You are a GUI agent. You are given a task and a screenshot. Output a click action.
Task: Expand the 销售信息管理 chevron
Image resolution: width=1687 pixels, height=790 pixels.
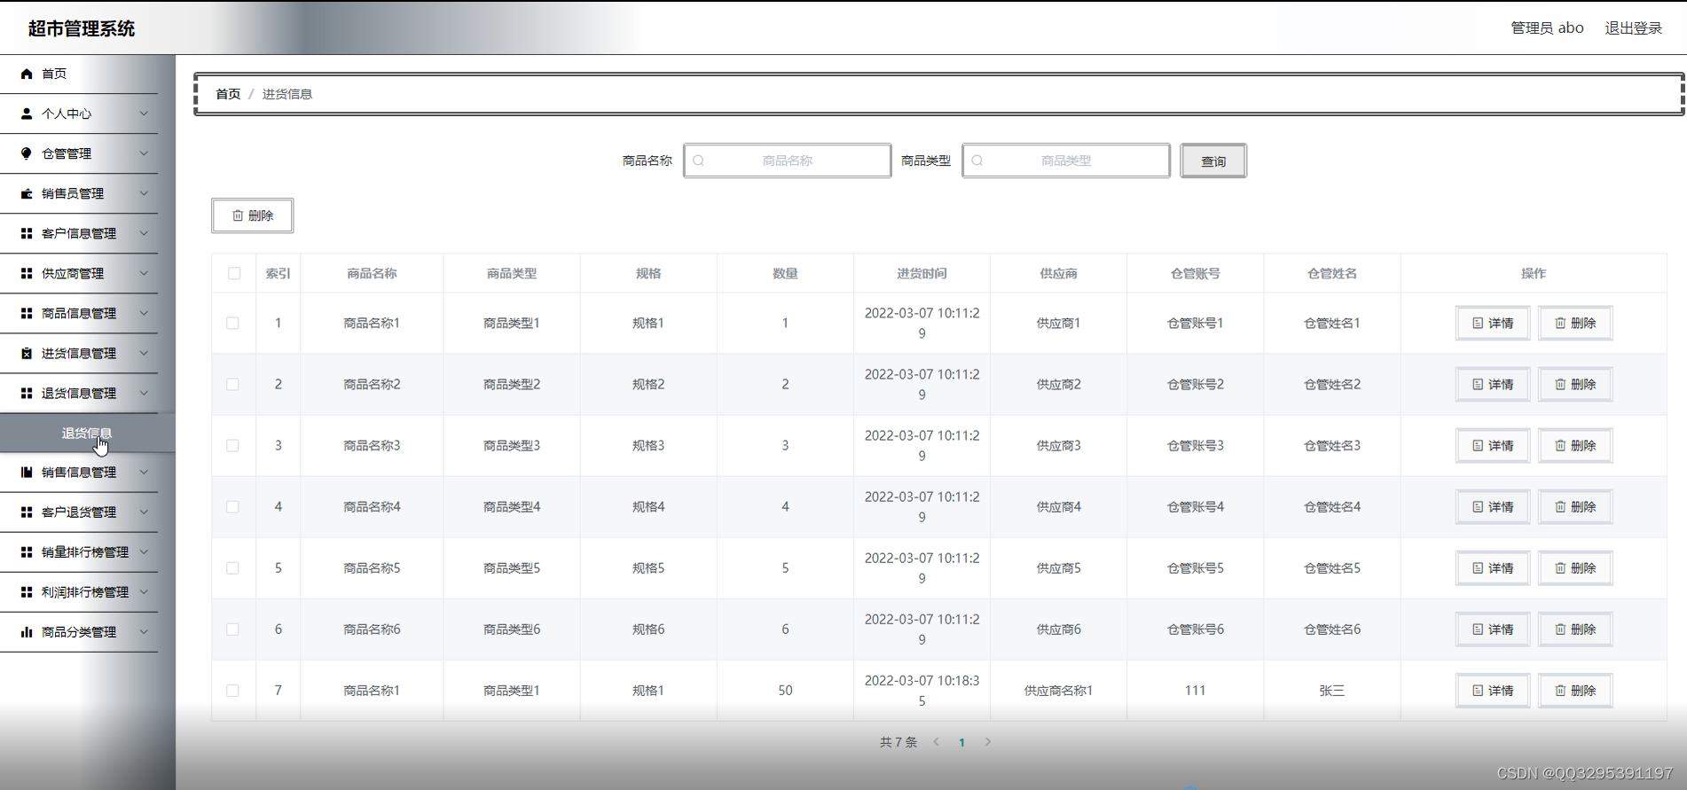[144, 472]
